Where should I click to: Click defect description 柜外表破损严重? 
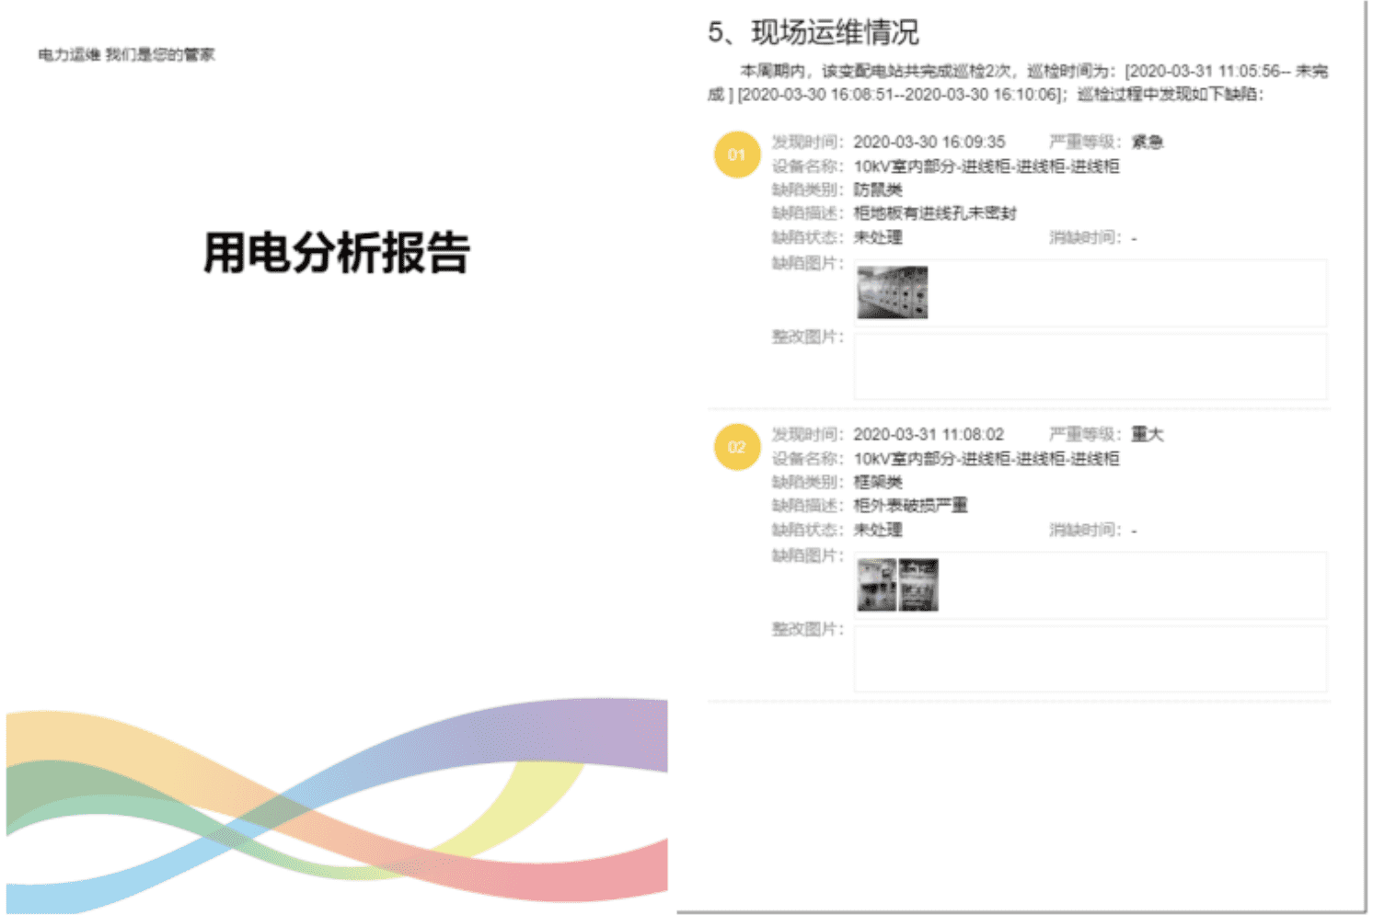click(910, 506)
